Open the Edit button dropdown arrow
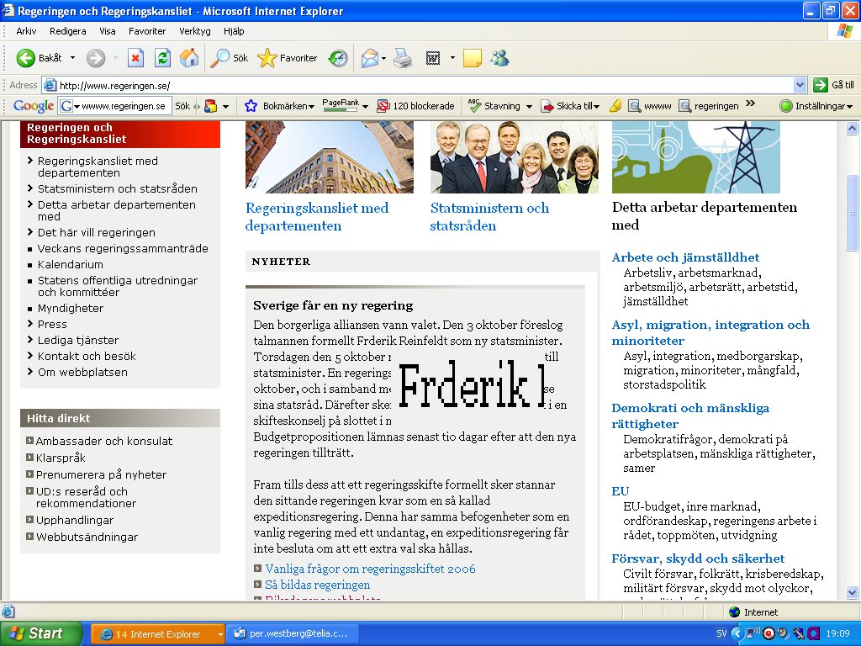This screenshot has width=861, height=646. [x=452, y=58]
